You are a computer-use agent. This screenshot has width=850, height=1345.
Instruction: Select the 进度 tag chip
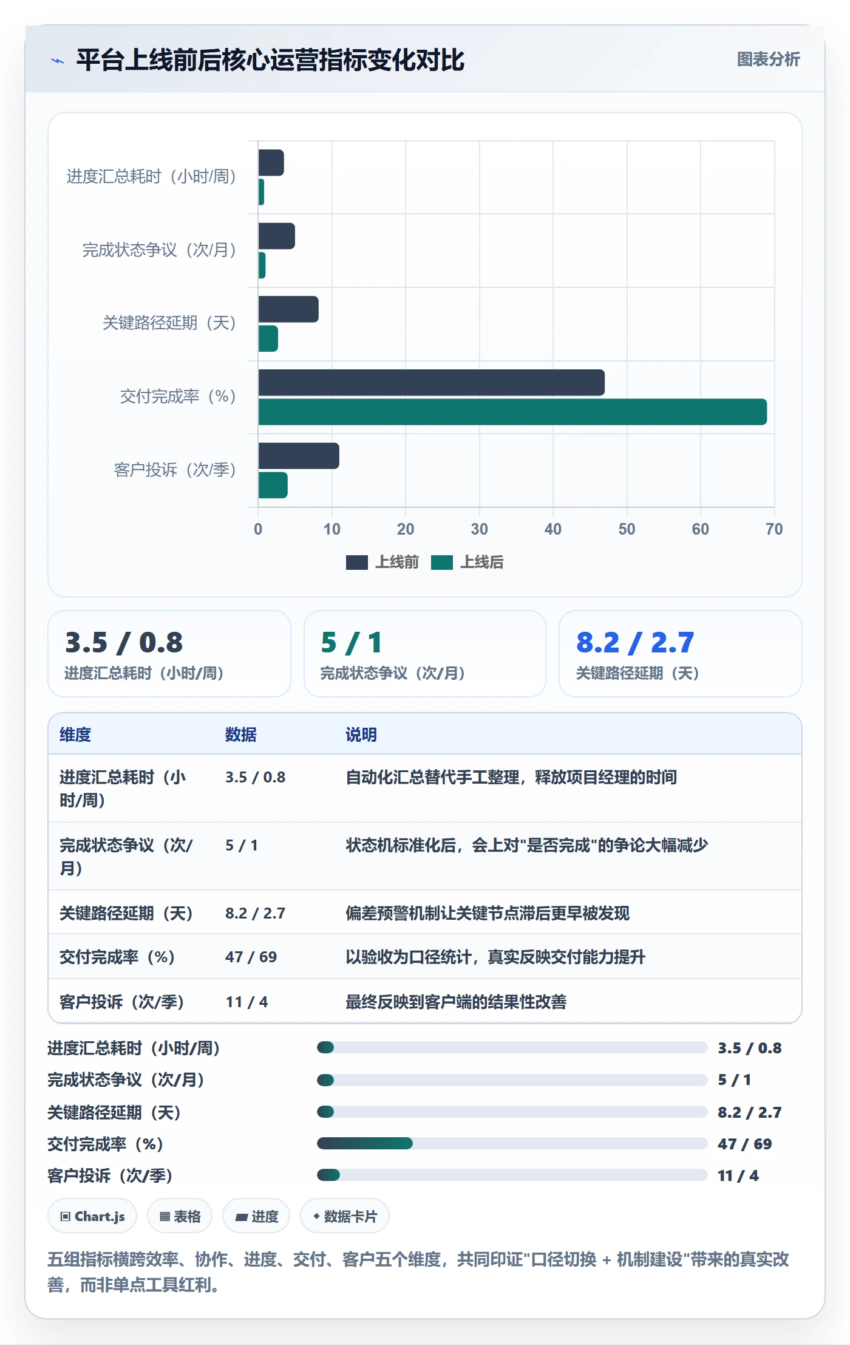[256, 1216]
